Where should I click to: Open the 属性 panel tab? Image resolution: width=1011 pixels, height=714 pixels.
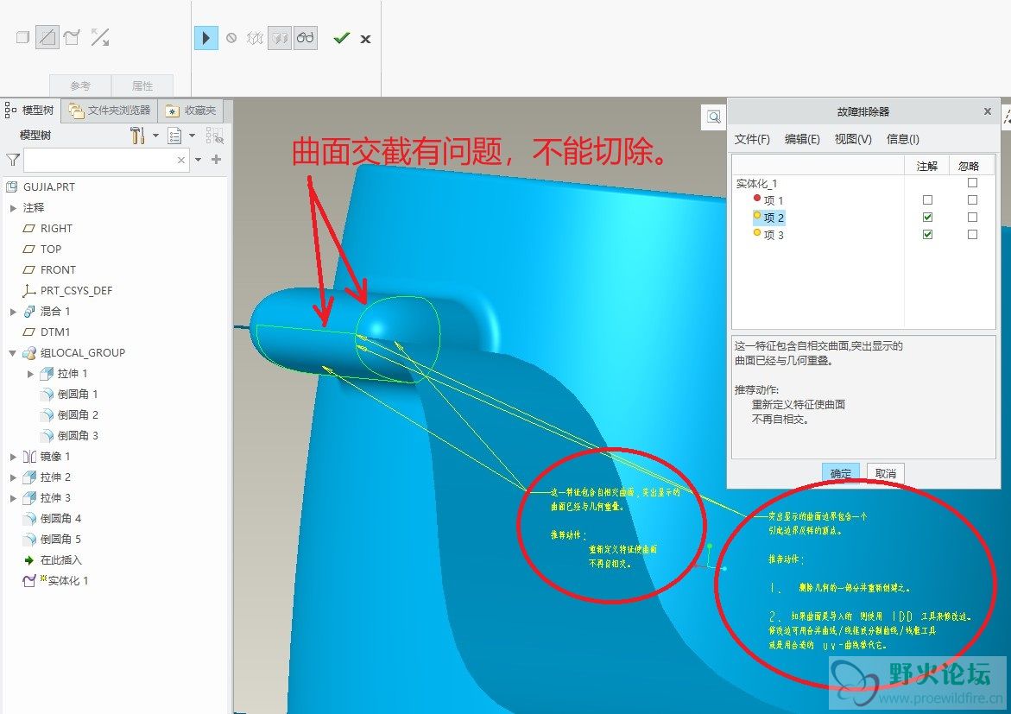(x=142, y=85)
